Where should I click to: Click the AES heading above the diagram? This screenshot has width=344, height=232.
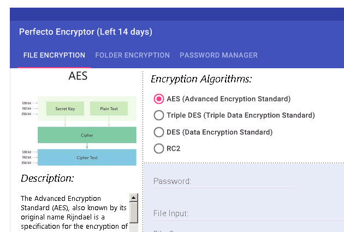tap(78, 76)
